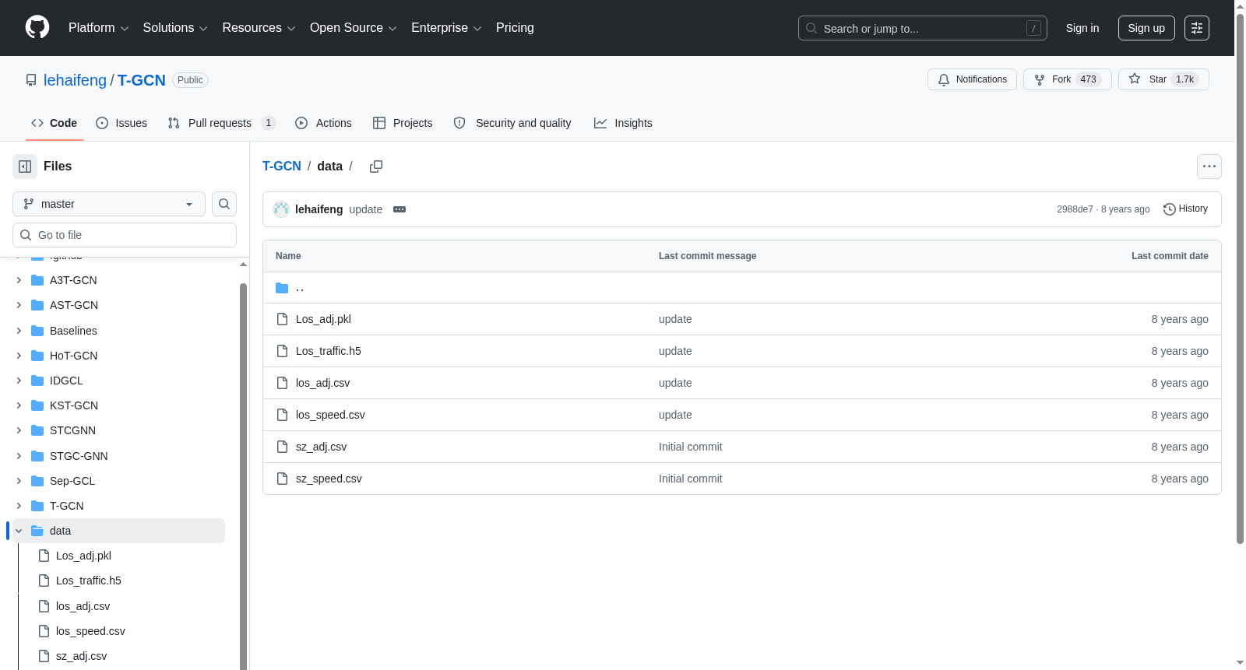Click the Notifications bell icon

(x=944, y=79)
